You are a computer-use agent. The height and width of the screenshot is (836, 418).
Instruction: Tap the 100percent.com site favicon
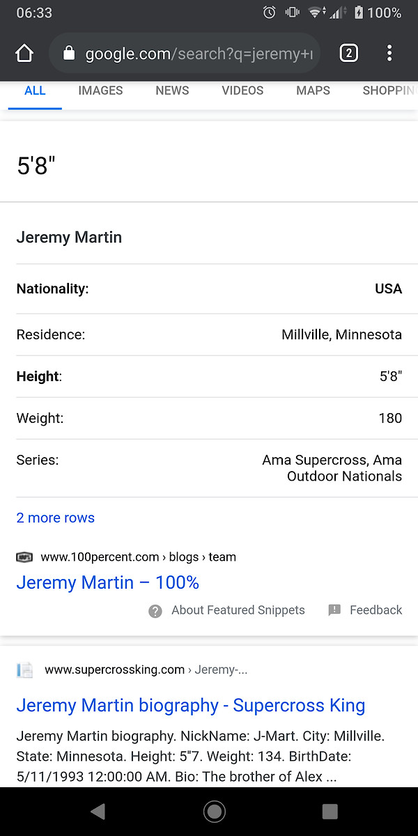click(24, 557)
